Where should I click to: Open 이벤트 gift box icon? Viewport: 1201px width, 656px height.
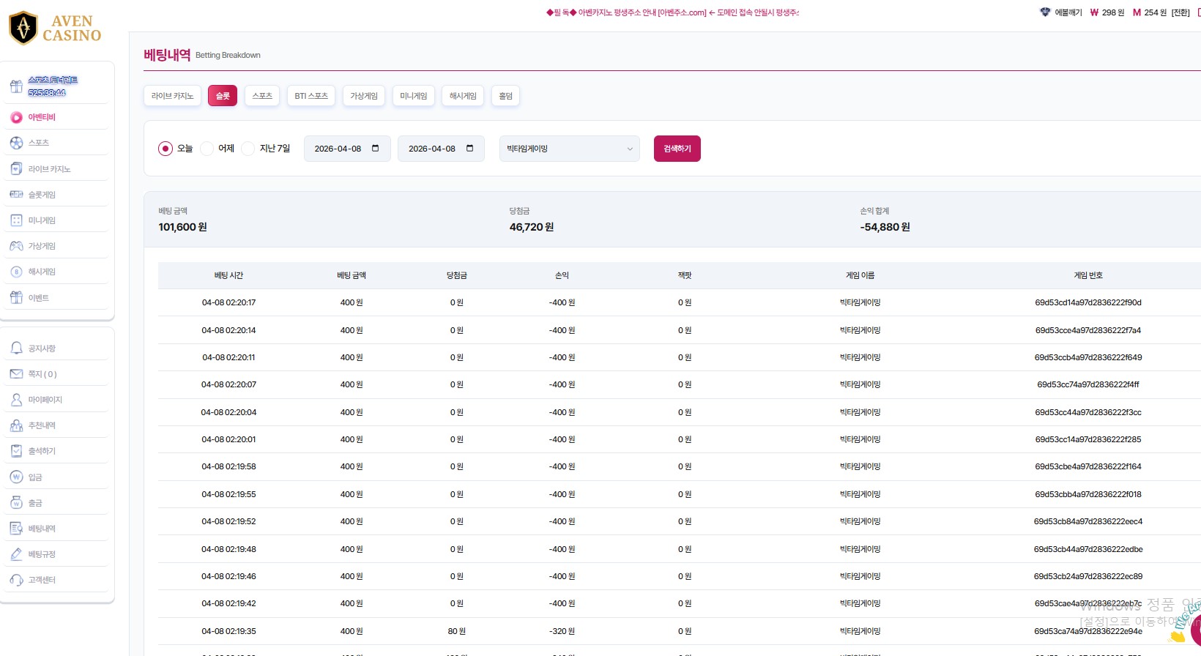16,298
